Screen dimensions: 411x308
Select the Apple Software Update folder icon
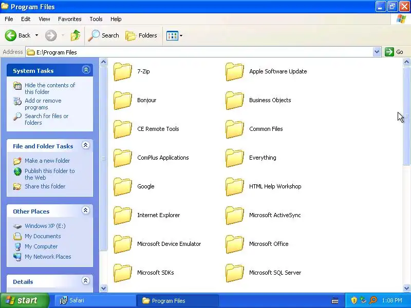tap(235, 71)
